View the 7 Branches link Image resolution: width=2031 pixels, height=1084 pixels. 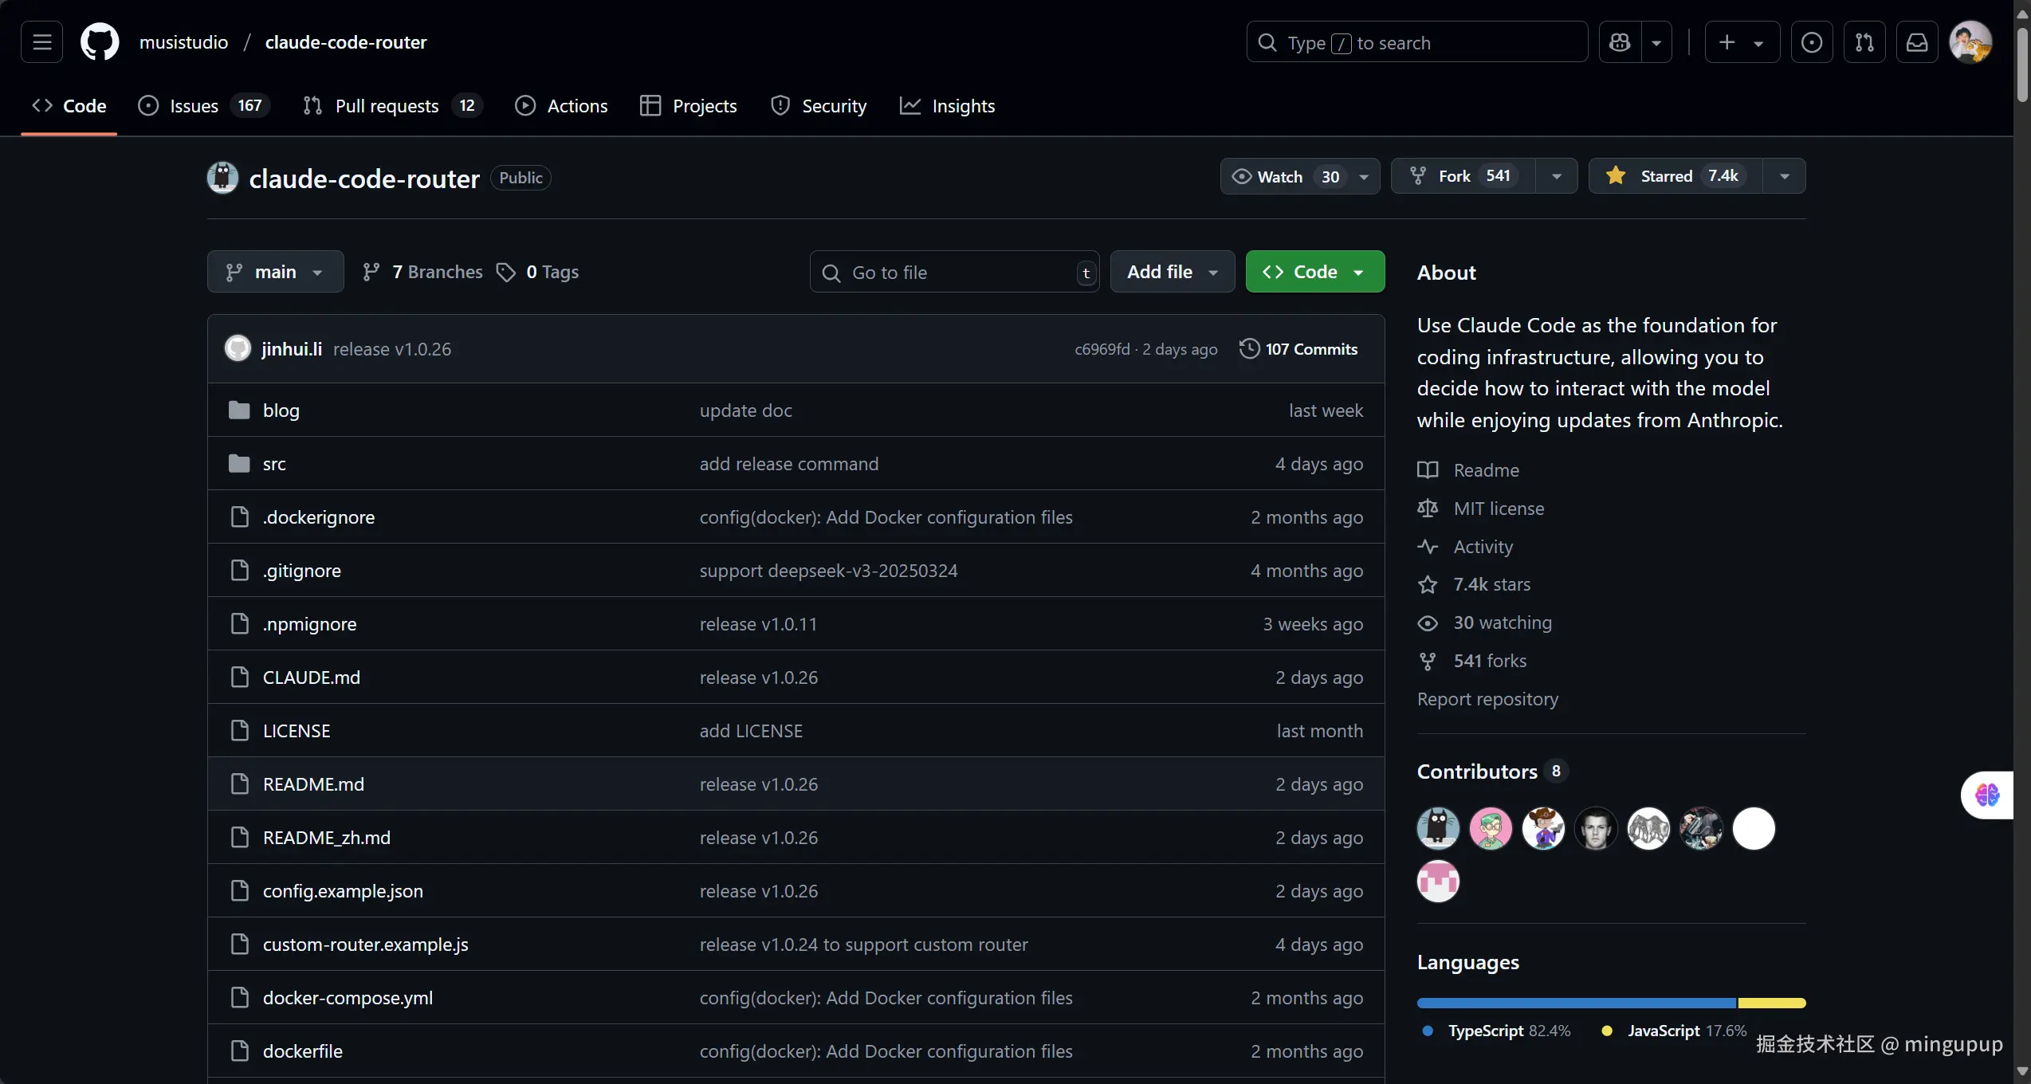coord(422,272)
